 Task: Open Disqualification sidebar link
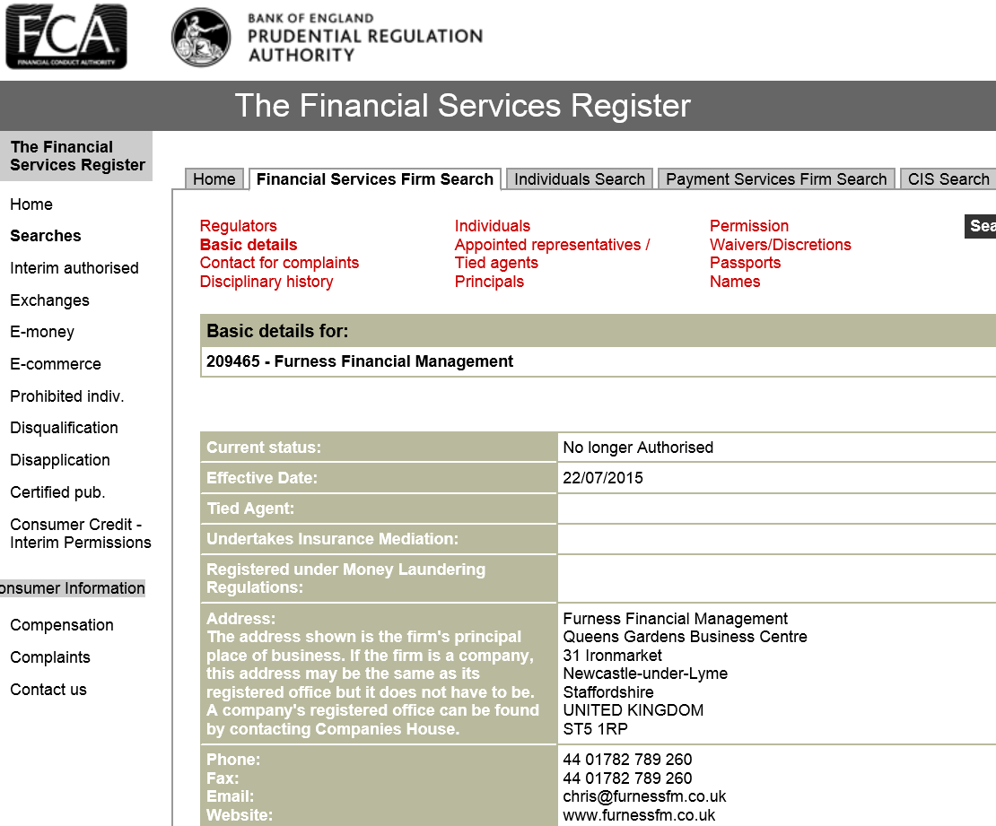[64, 428]
